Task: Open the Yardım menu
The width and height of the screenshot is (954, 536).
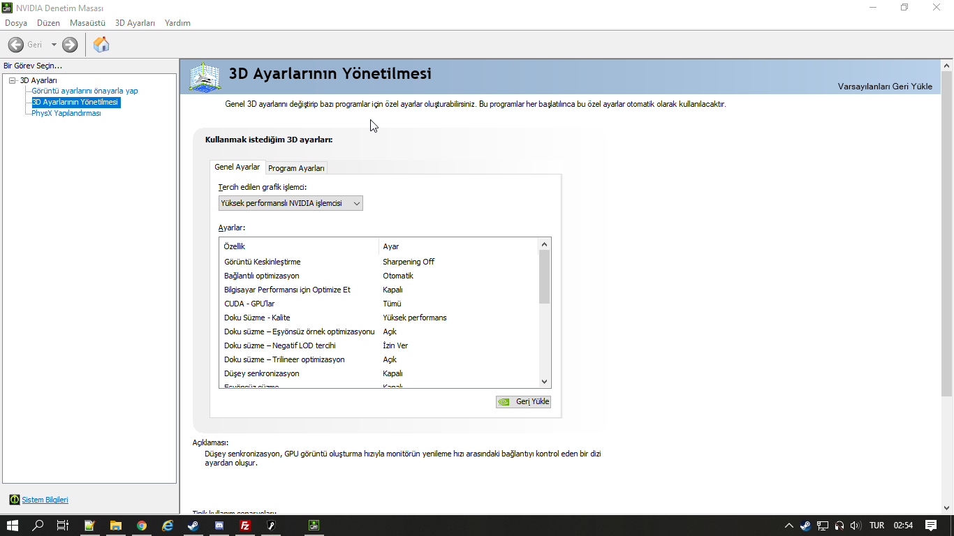Action: click(177, 23)
